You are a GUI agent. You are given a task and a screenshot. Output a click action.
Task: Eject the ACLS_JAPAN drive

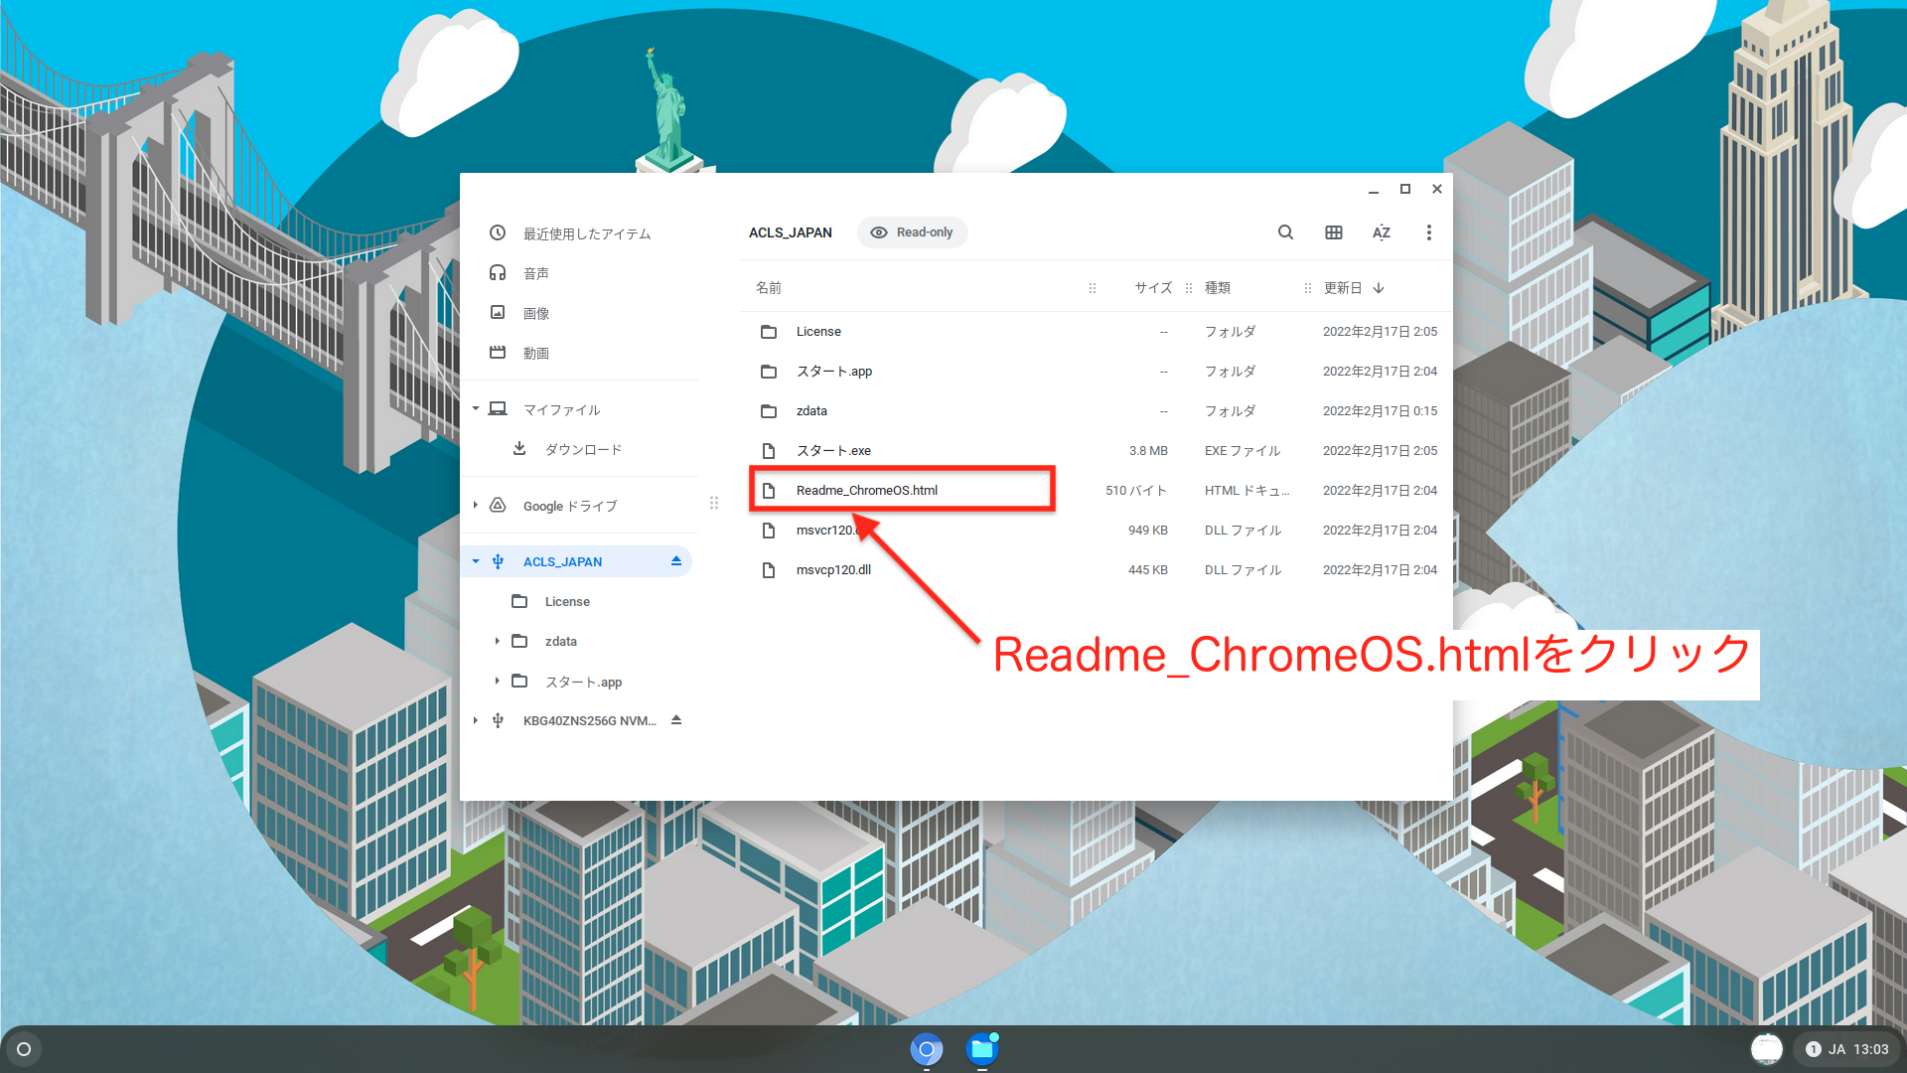676,561
